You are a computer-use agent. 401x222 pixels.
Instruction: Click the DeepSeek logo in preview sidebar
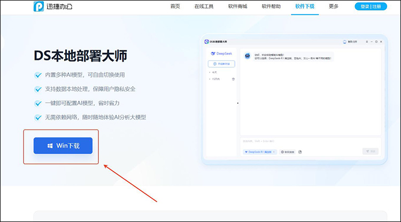[221, 53]
